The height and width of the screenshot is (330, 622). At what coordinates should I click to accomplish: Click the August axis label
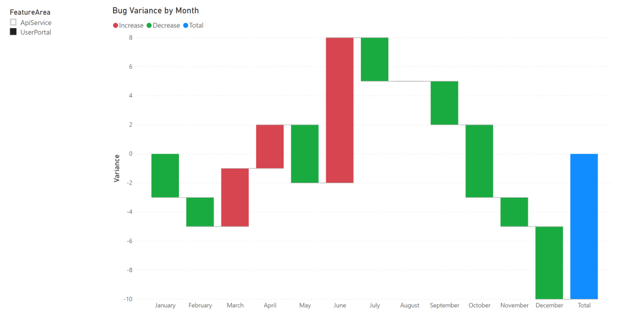coord(410,306)
